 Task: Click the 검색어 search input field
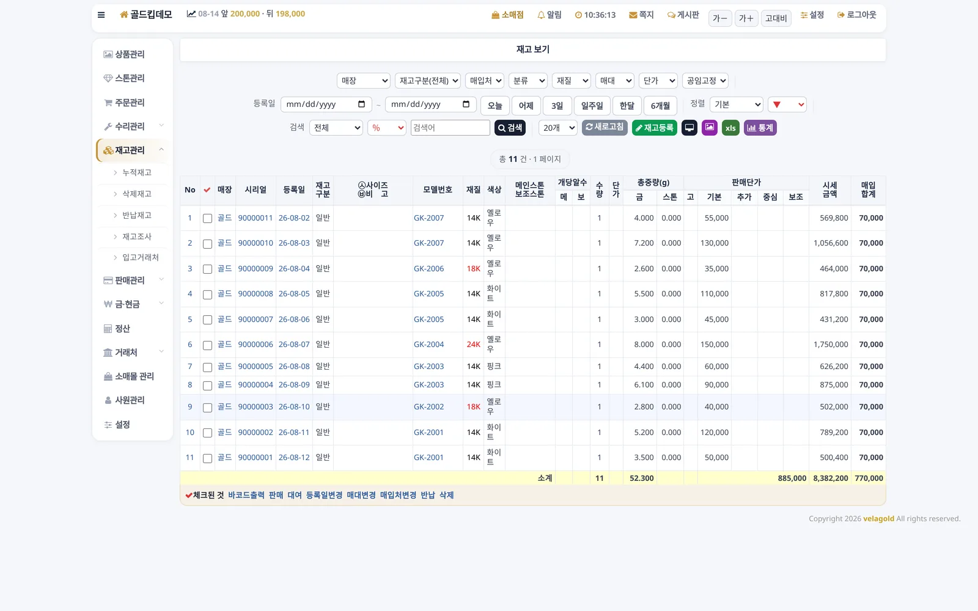[450, 128]
